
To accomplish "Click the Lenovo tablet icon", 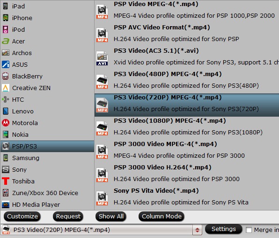I will tap(5, 111).
